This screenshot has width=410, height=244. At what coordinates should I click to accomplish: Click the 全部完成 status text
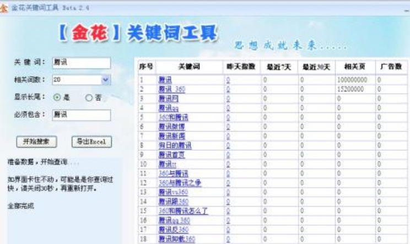21,206
